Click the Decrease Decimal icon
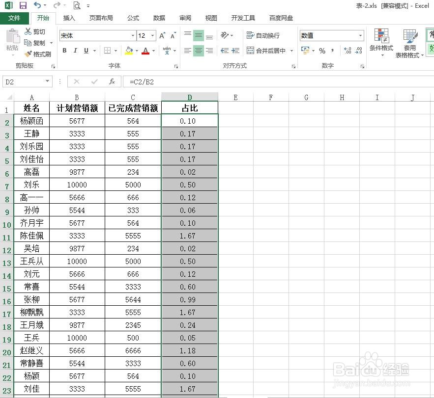The height and width of the screenshot is (398, 434). point(358,51)
